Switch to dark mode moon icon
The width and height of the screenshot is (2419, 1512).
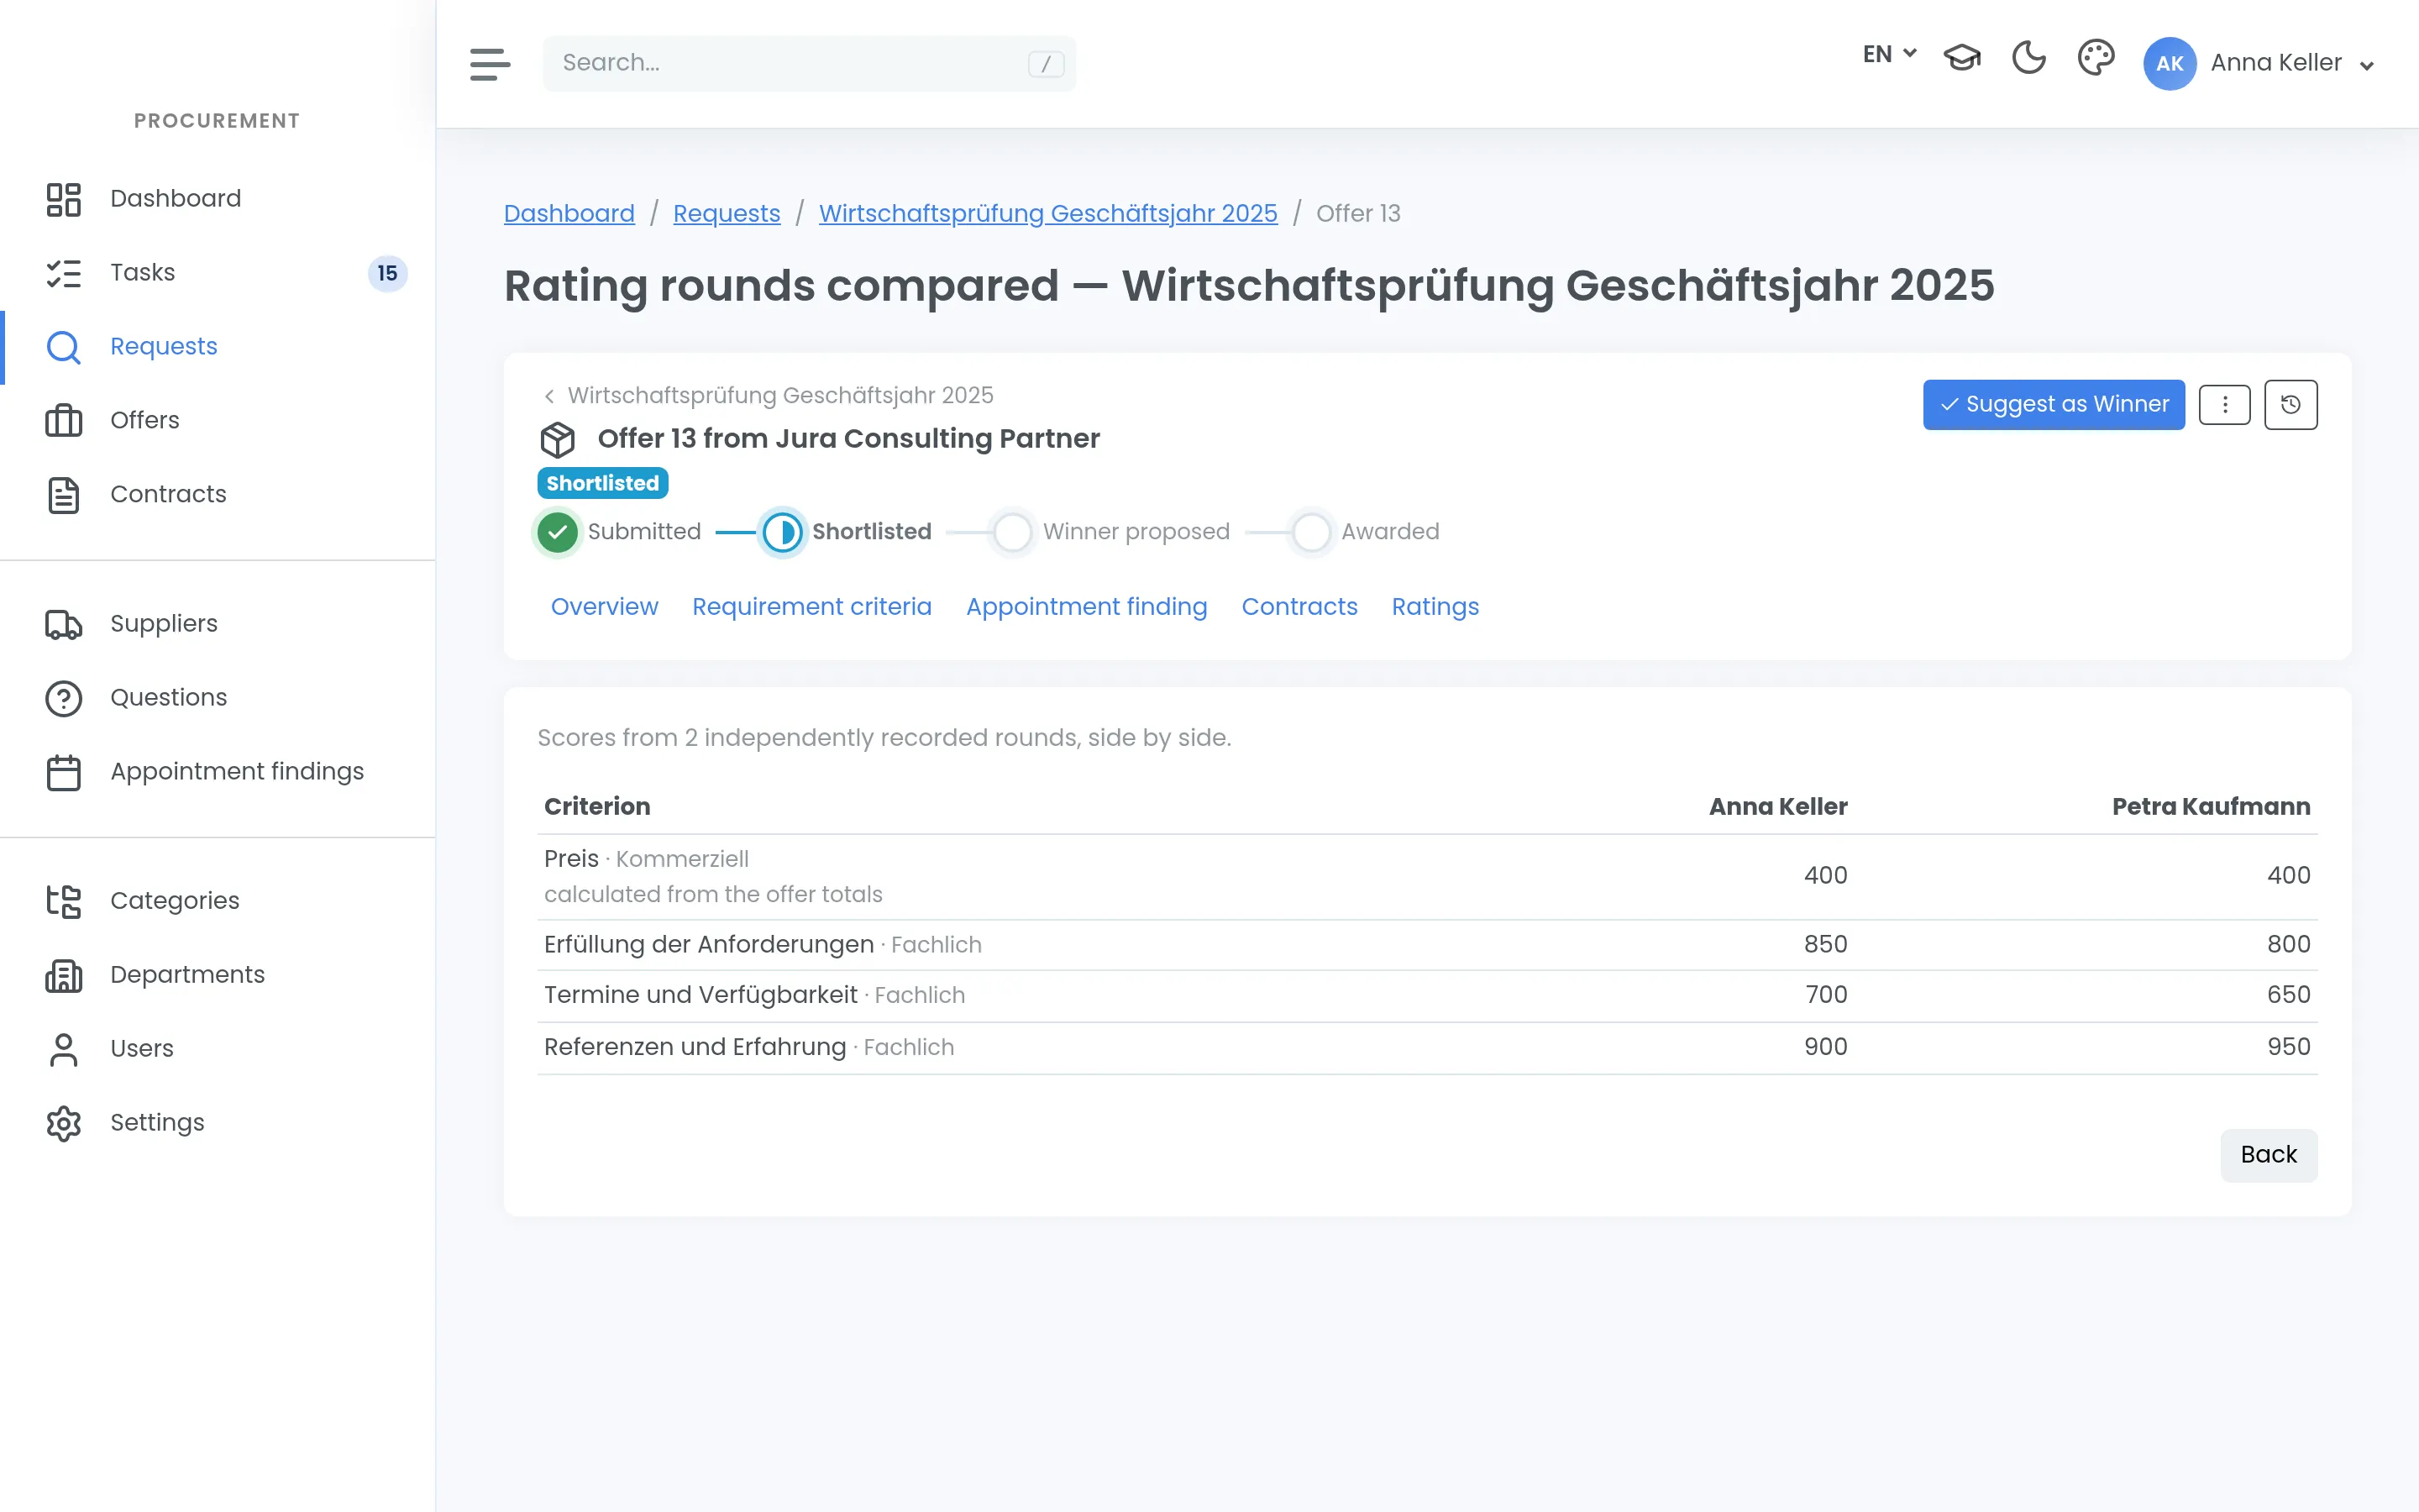click(2028, 58)
